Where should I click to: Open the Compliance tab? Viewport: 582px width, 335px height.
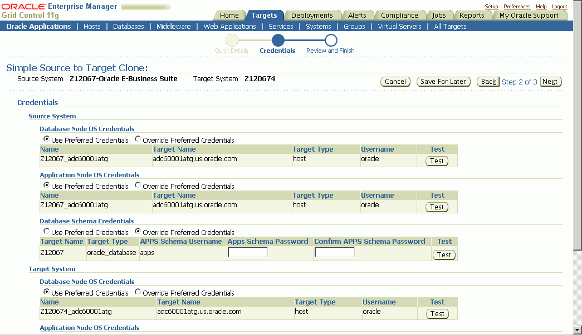[399, 15]
